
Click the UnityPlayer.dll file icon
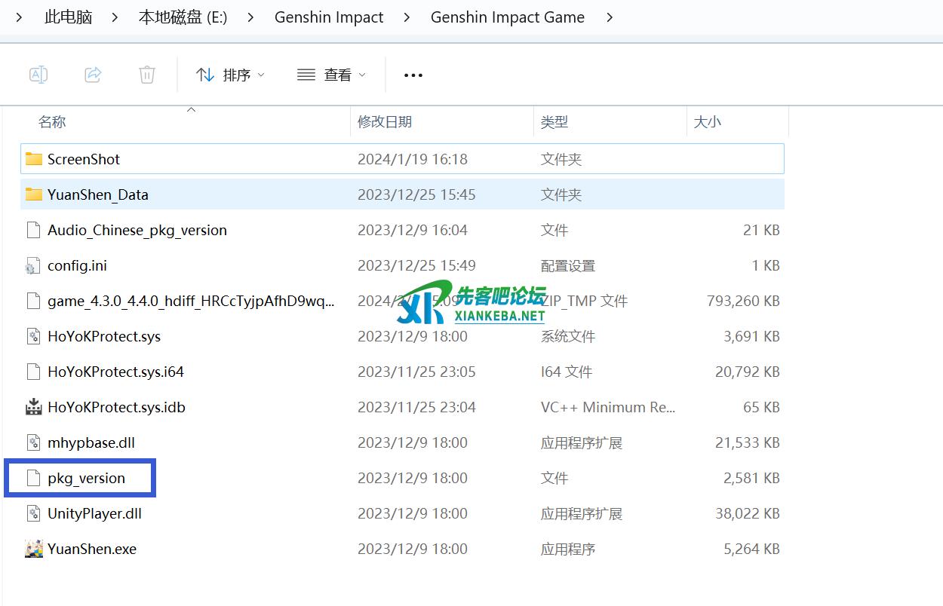33,513
